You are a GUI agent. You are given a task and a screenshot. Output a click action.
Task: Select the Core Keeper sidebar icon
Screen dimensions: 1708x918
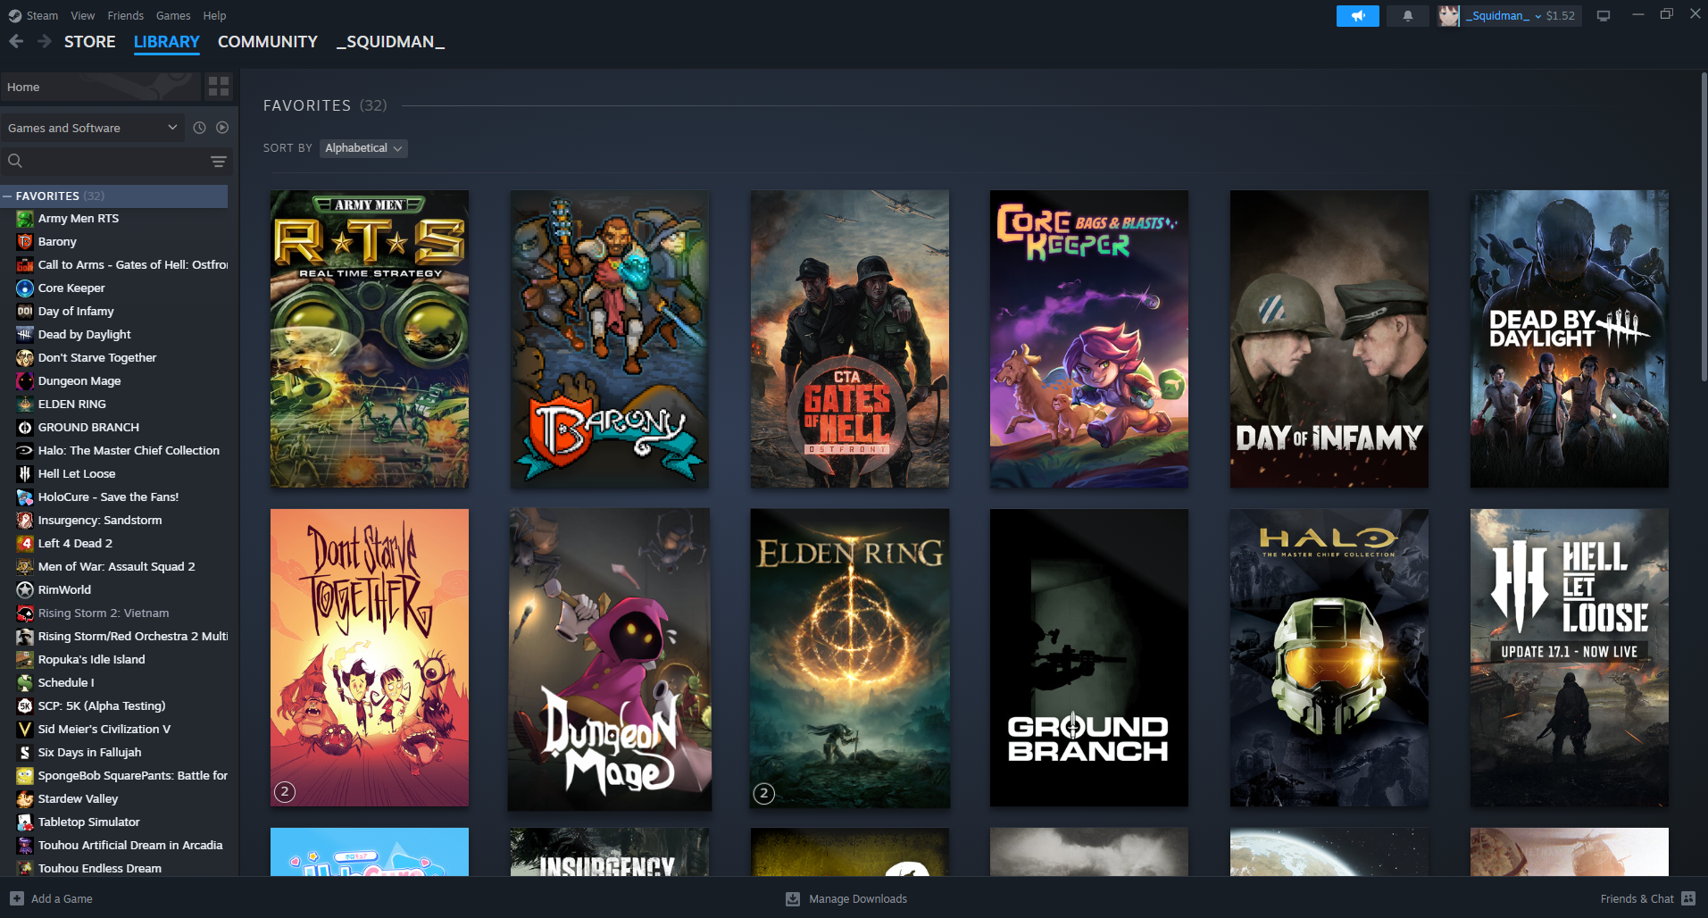pyautogui.click(x=25, y=288)
